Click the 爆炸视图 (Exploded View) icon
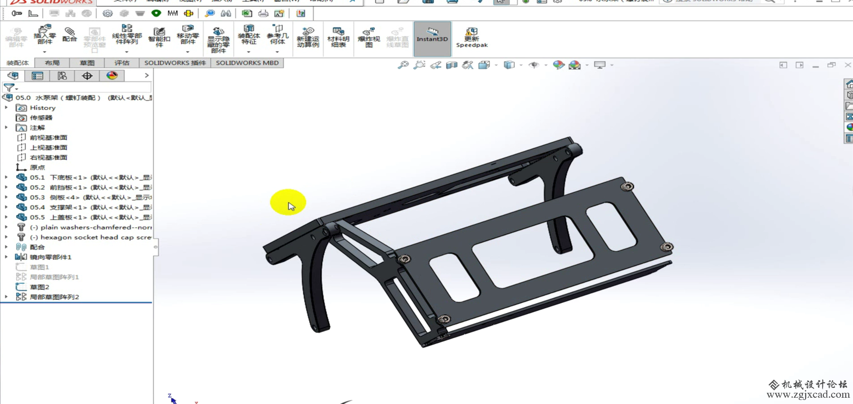 click(x=369, y=37)
